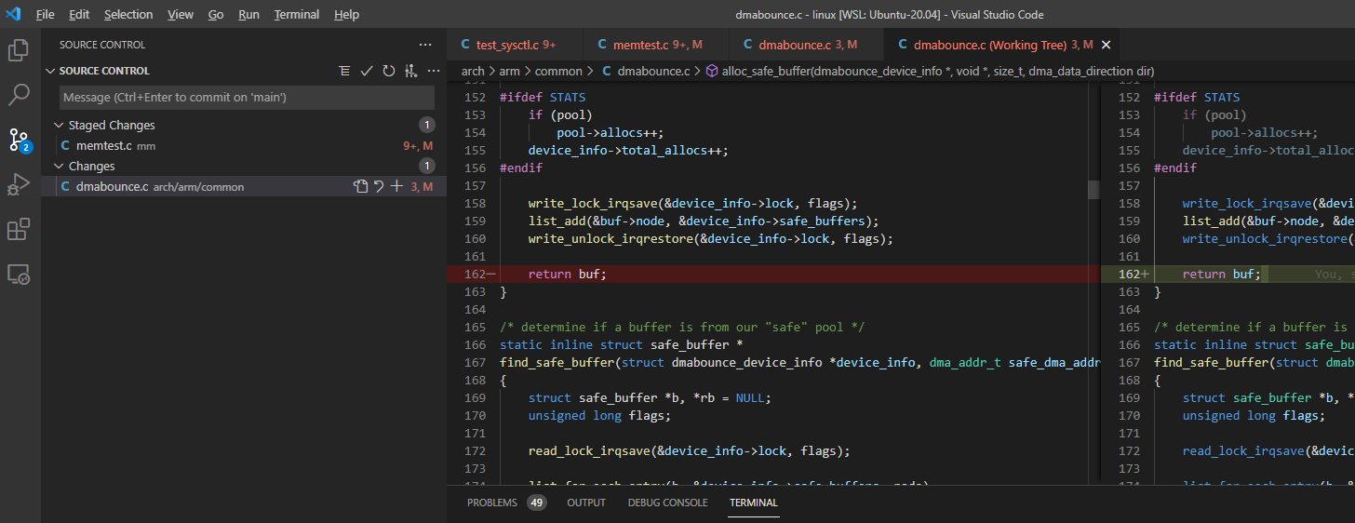Select changed file dmabounce.c in Changes
Viewport: 1355px width, 523px height.
click(244, 187)
